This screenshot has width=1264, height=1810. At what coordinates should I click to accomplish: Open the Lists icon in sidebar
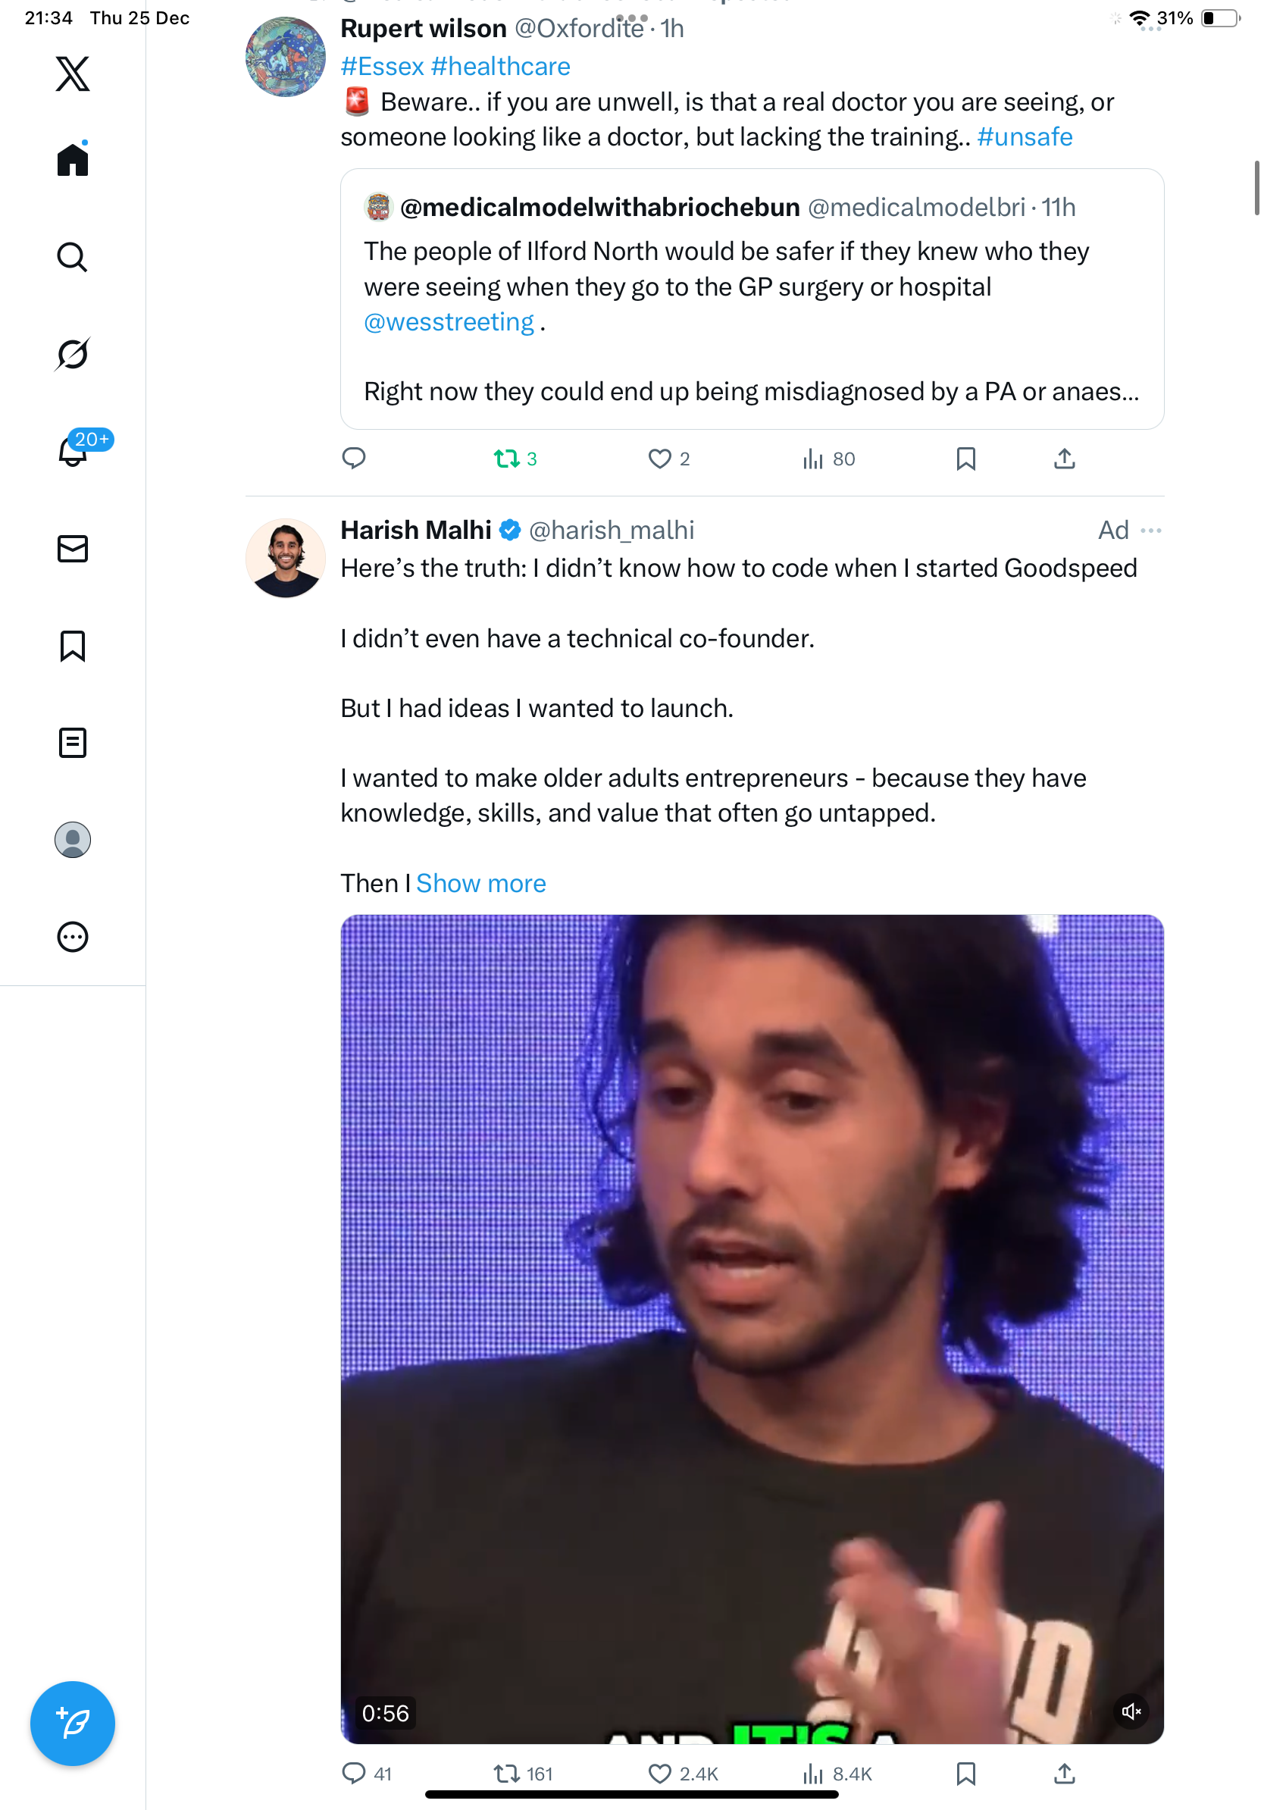click(x=73, y=743)
